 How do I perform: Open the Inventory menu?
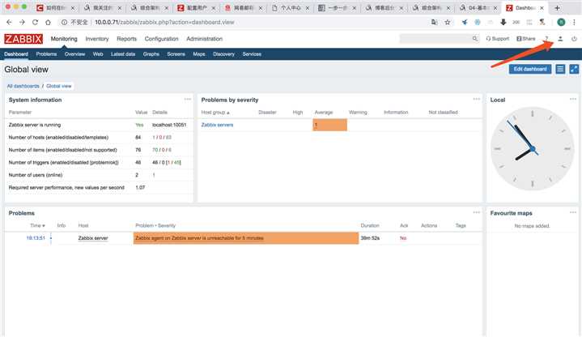click(x=97, y=39)
